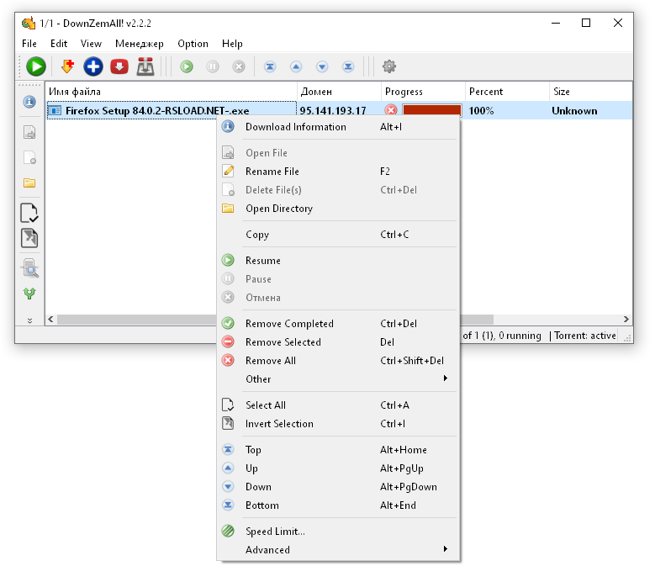Choose Speed Limit... in context menu
Image resolution: width=655 pixels, height=582 pixels.
(x=338, y=531)
